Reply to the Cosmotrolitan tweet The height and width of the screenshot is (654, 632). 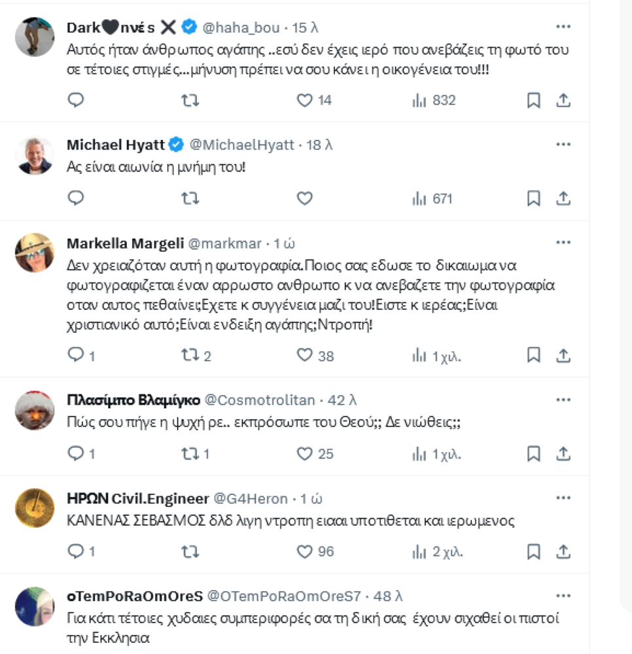(77, 453)
